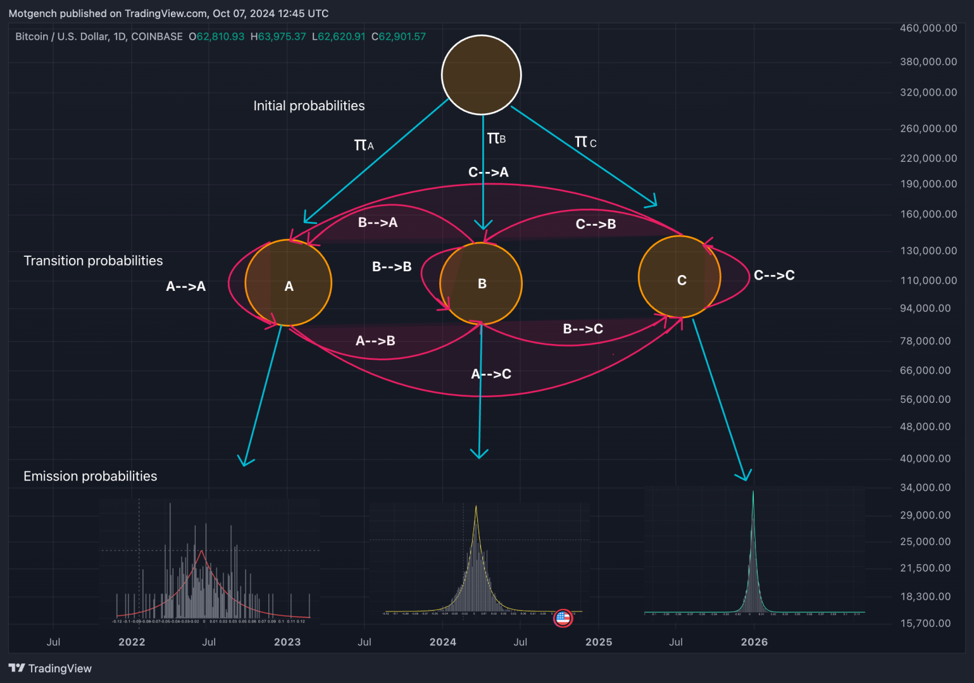
Task: Click the TradingView logo icon
Action: click(x=17, y=668)
